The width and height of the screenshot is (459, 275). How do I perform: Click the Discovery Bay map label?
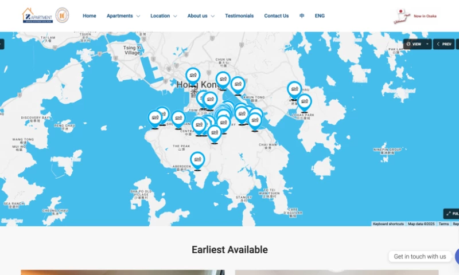[35, 119]
